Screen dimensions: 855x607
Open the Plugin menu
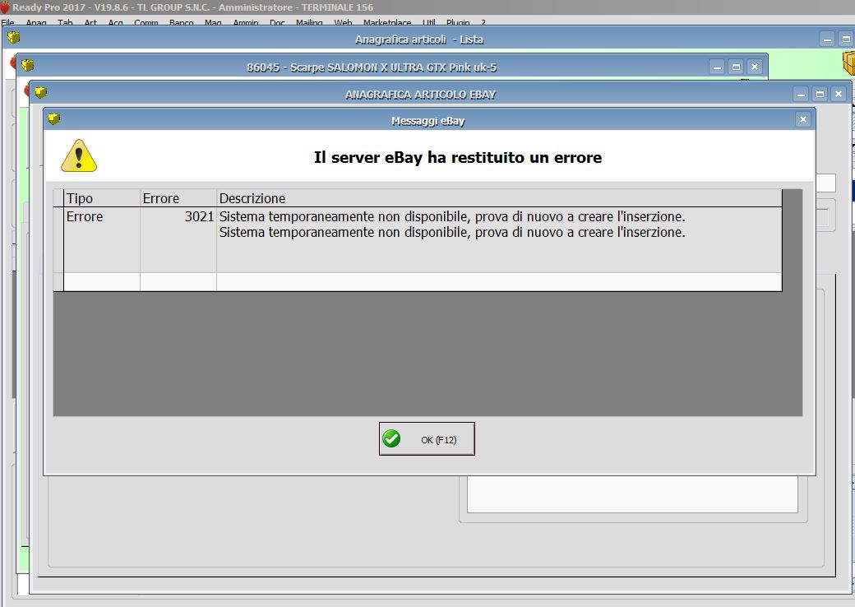click(x=458, y=23)
